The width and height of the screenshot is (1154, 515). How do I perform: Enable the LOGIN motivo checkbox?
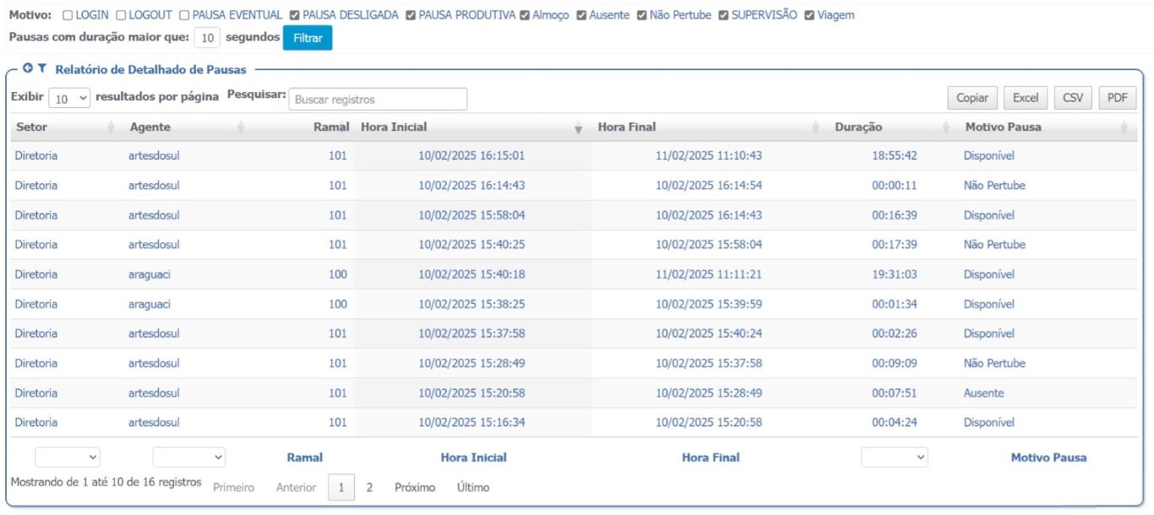coord(68,15)
